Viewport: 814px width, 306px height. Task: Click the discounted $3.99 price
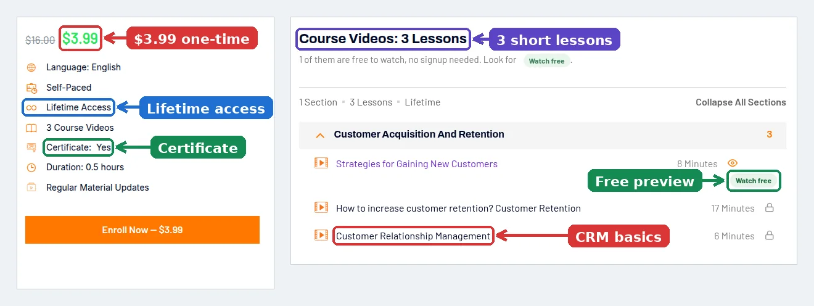coord(80,38)
